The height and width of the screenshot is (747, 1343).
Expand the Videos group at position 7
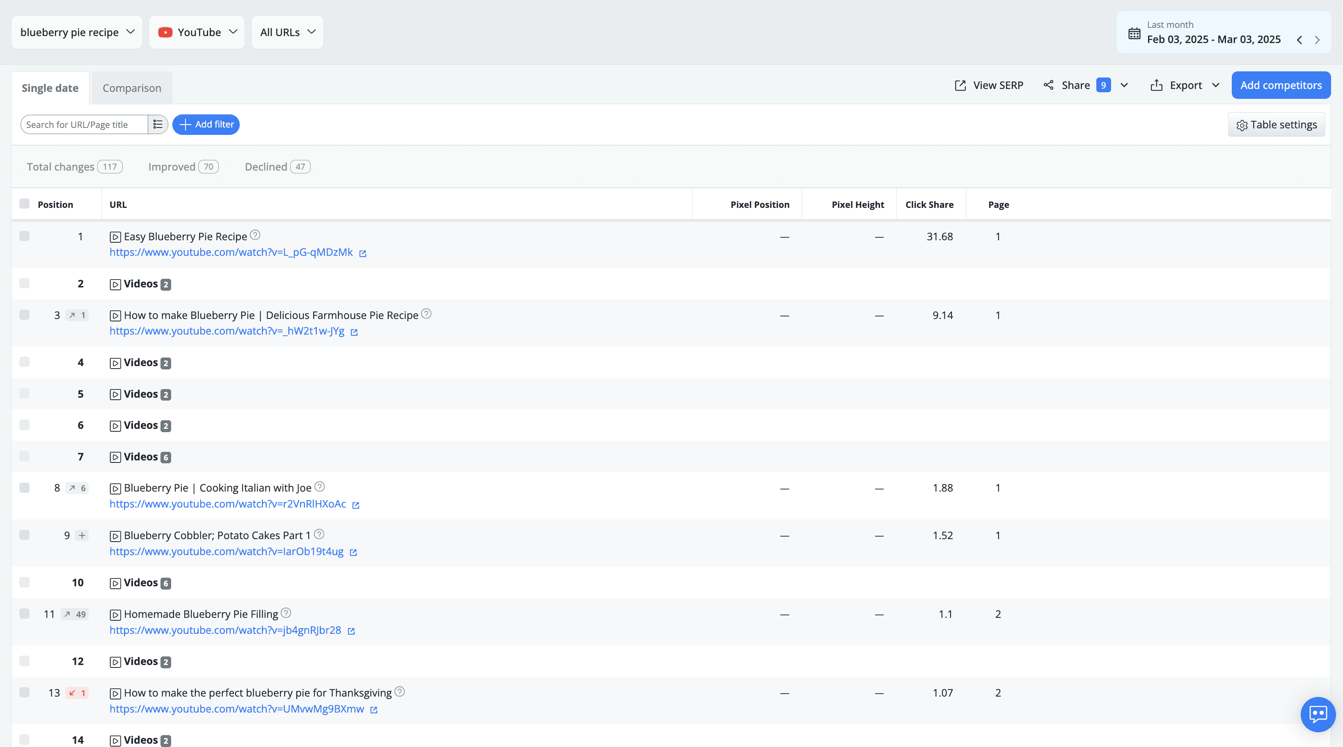click(x=140, y=457)
